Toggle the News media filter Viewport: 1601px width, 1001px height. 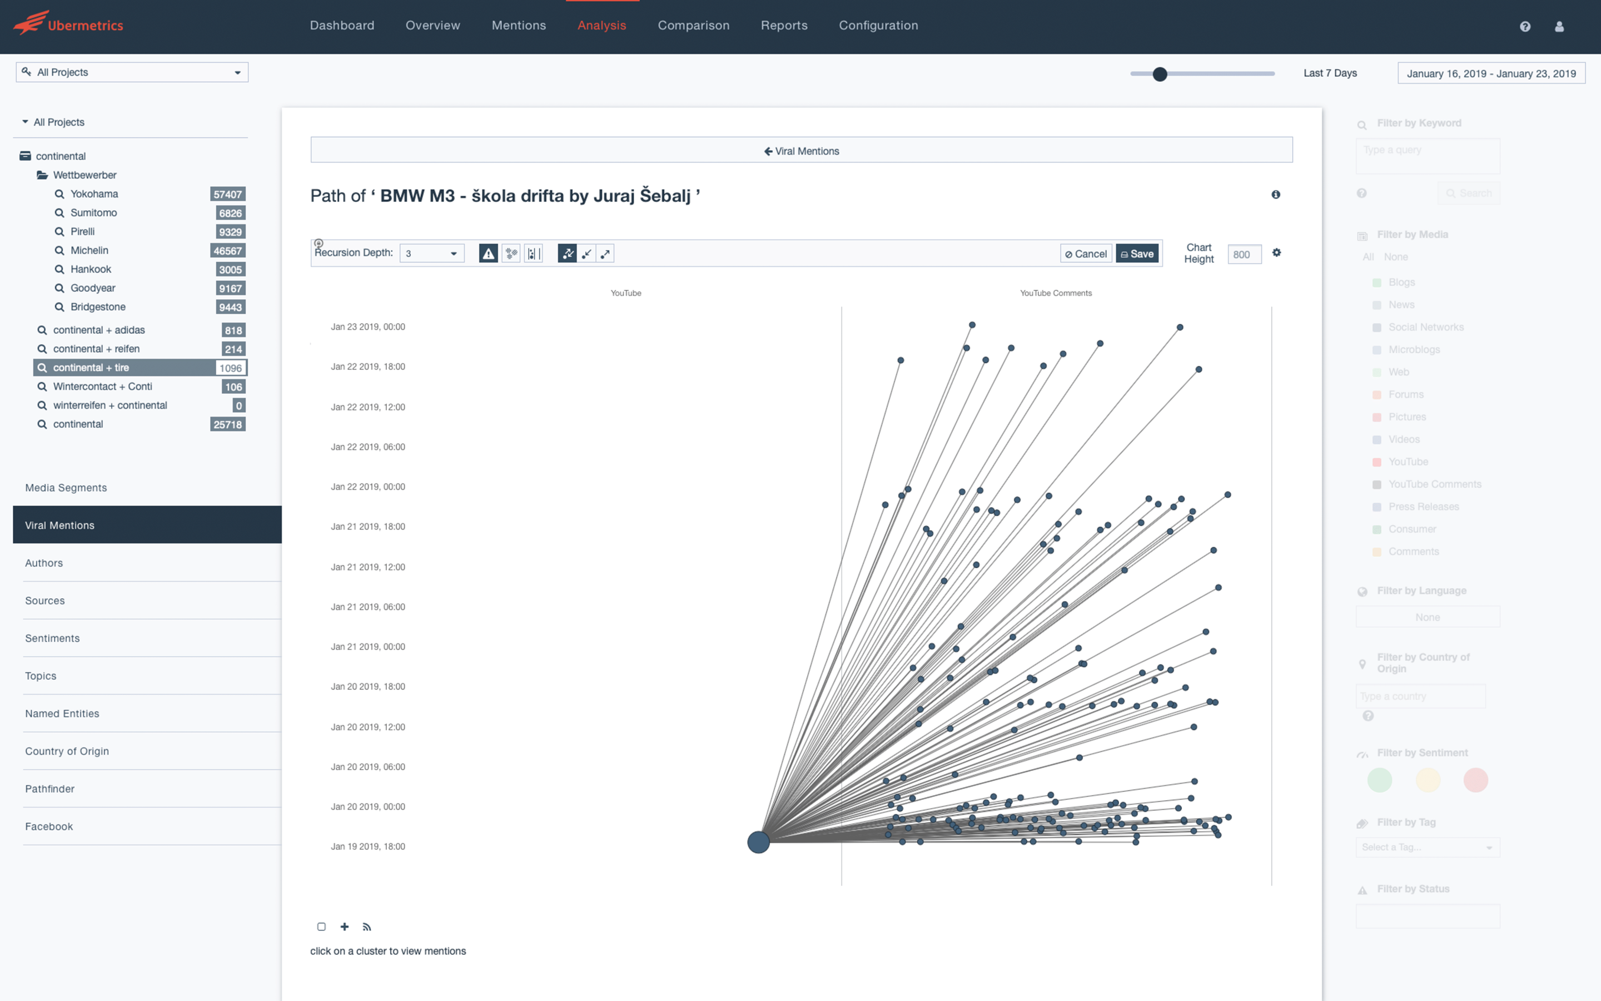click(1377, 305)
